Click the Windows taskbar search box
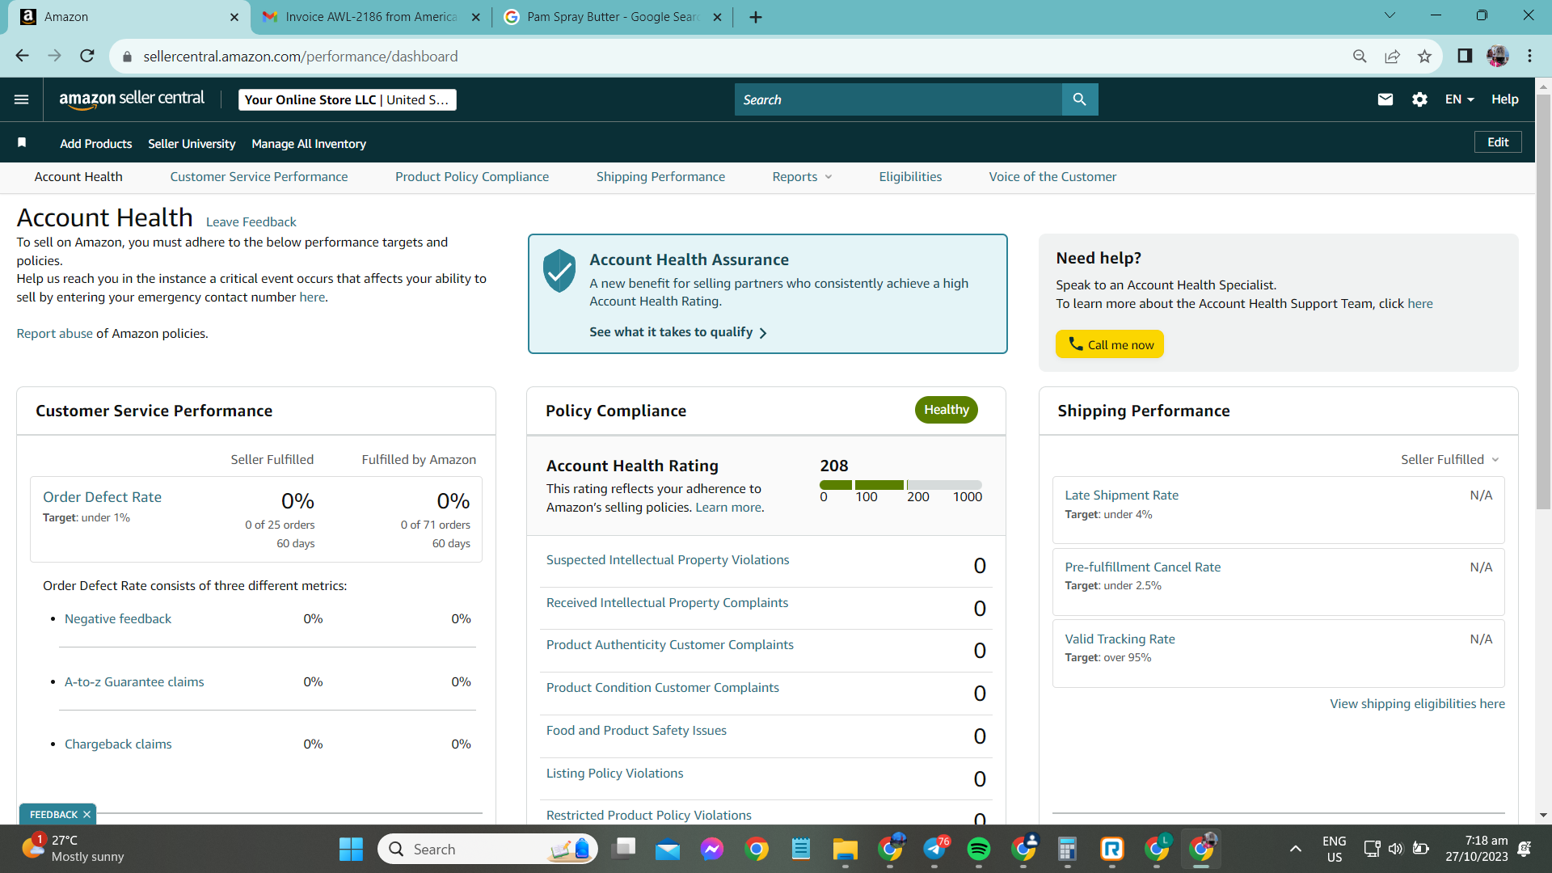 [487, 850]
